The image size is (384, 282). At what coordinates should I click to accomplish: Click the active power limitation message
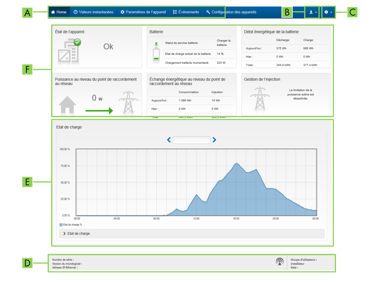(x=301, y=94)
